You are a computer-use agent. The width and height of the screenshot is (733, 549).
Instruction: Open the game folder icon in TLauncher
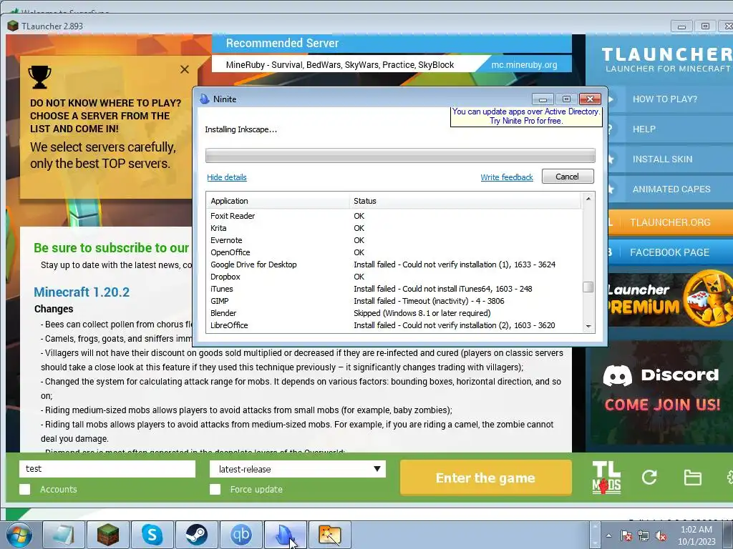pyautogui.click(x=692, y=478)
